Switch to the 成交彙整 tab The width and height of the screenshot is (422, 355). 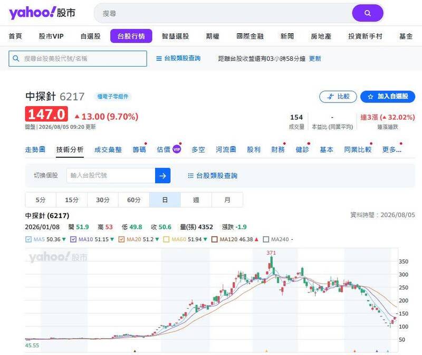click(x=108, y=150)
